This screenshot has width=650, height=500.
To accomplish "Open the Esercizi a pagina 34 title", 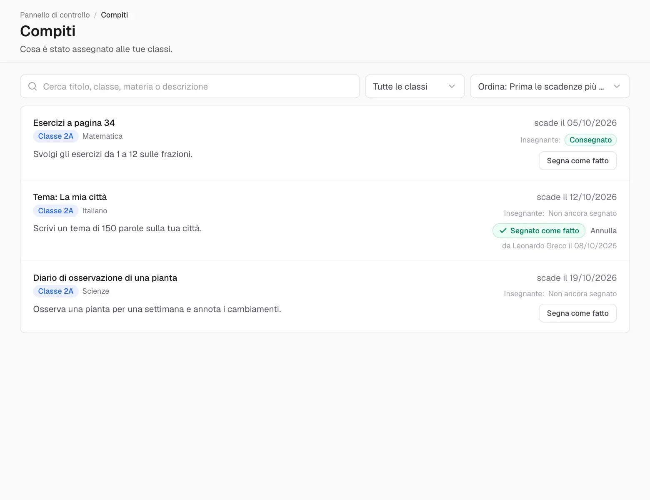I will pyautogui.click(x=74, y=123).
